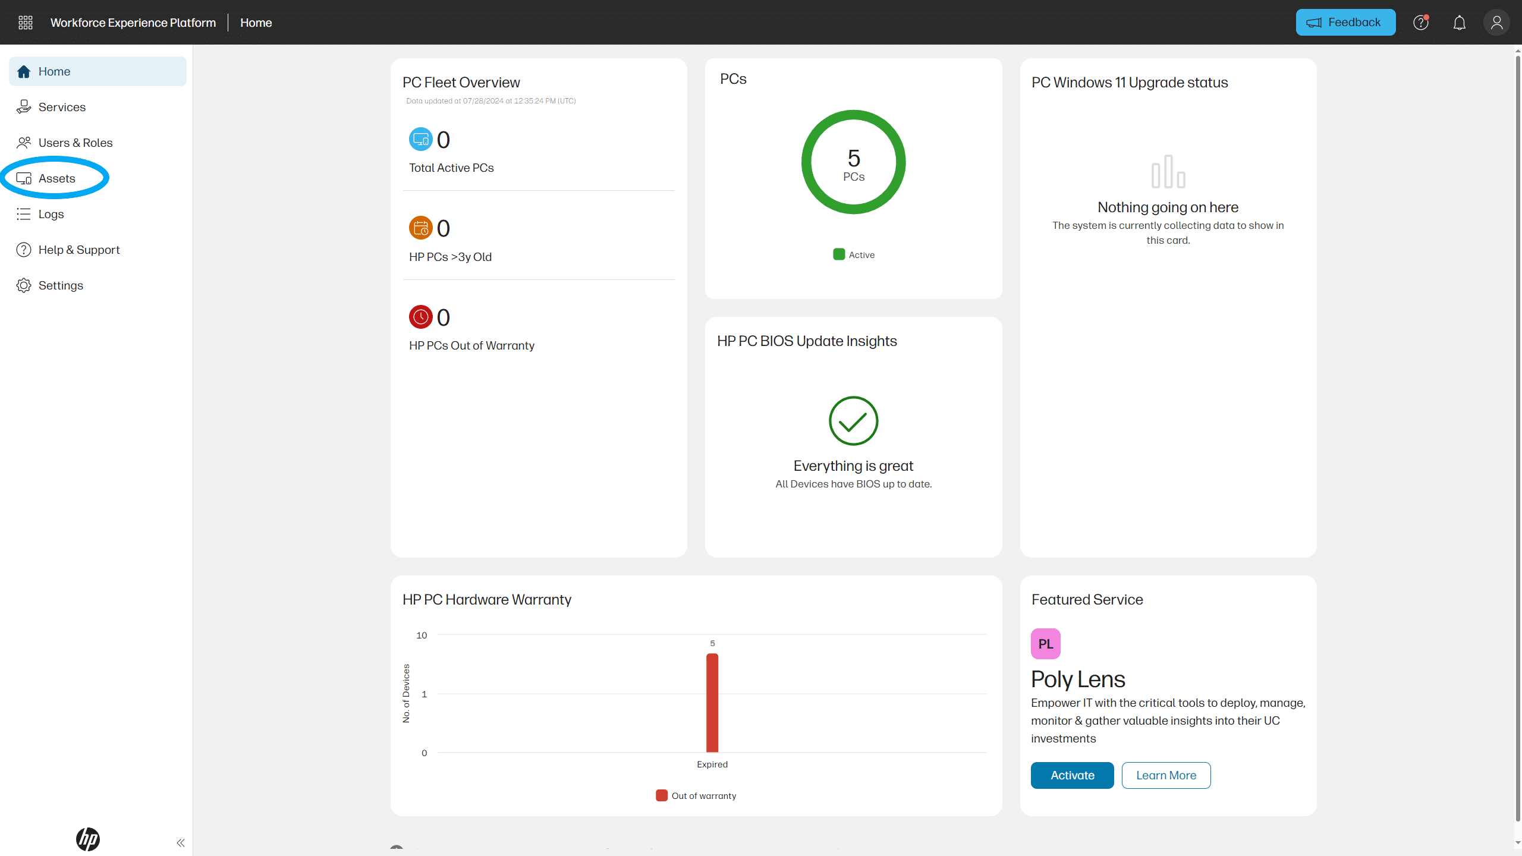Screen dimensions: 1522x856
Task: Click the Poly Lens PL badge
Action: tap(1045, 644)
